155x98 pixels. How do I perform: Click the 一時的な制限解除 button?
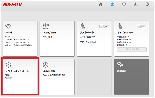132,49
